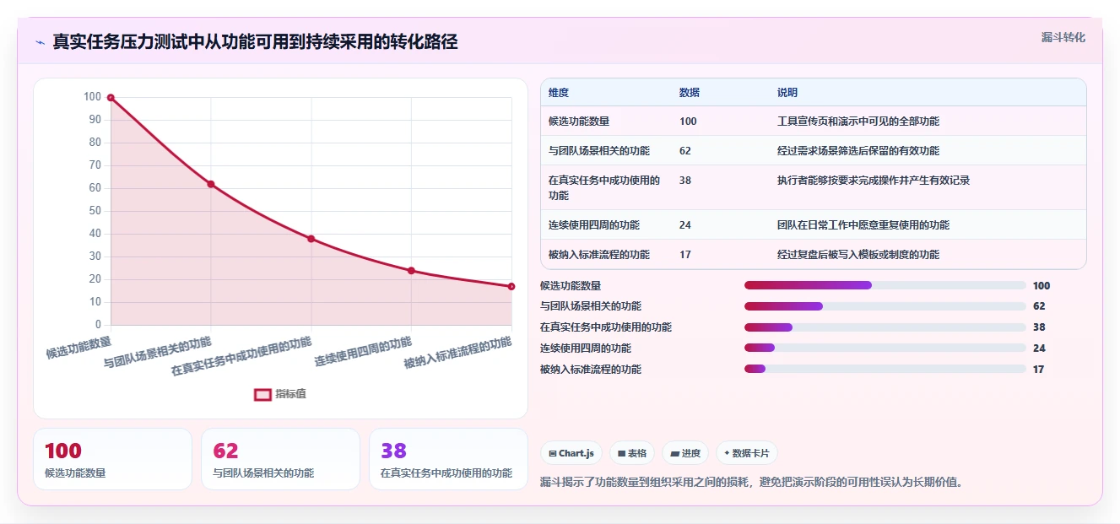Screen dimensions: 1120x524
Task: Click the chart data point at value 62
Action: pos(211,184)
